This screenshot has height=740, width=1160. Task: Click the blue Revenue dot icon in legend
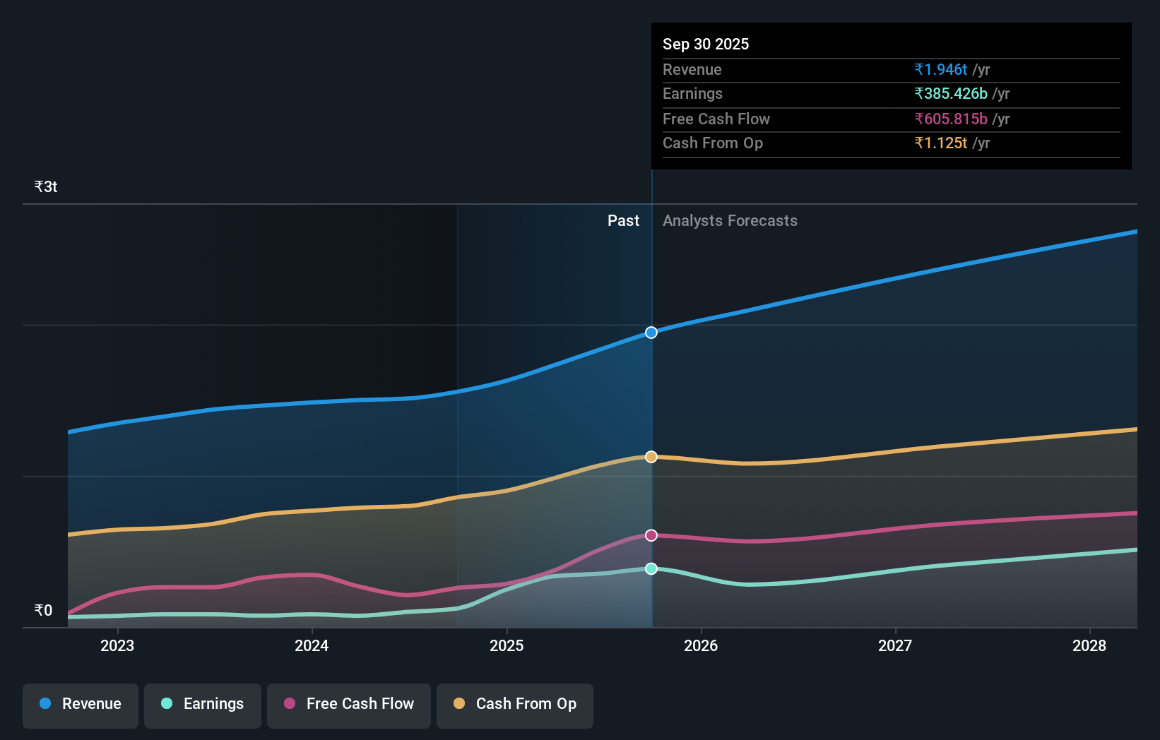(45, 704)
